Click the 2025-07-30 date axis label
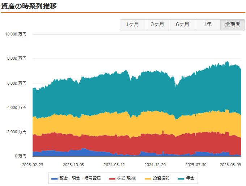This screenshot has width=246, height=186. click(196, 164)
